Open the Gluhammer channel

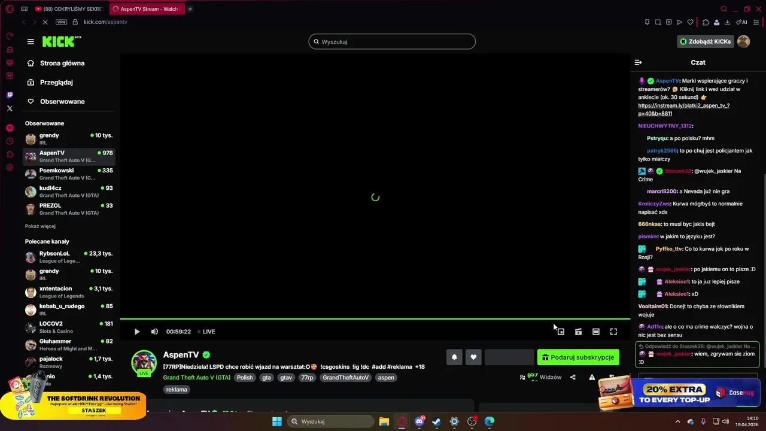(x=69, y=345)
